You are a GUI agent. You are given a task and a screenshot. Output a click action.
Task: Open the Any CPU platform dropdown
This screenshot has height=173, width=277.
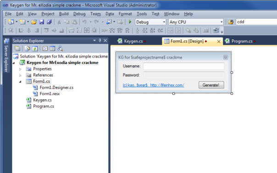pos(222,22)
